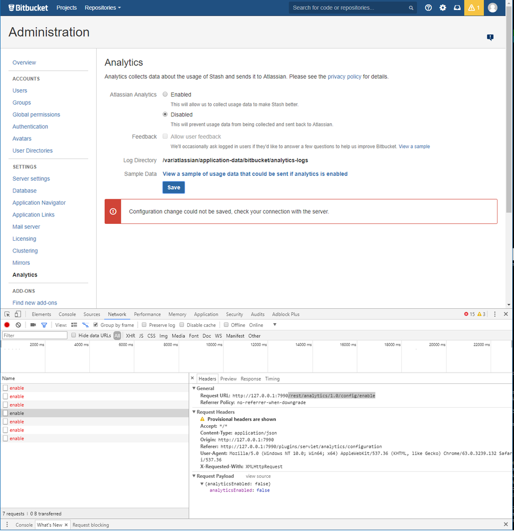
Task: Open the Request blocking drawer tab
Action: point(91,525)
